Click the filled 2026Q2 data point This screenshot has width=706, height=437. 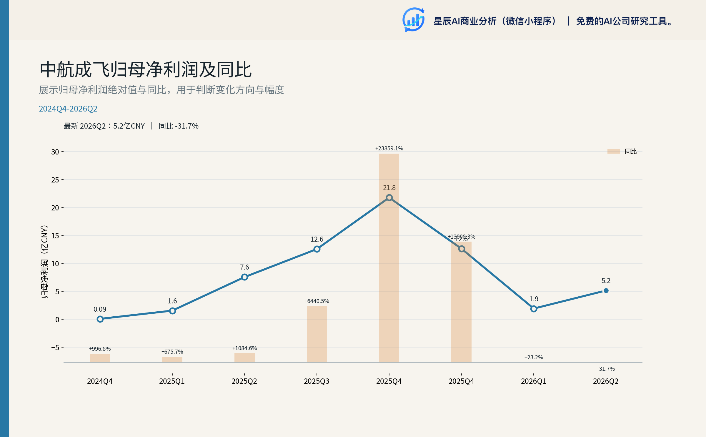point(606,290)
